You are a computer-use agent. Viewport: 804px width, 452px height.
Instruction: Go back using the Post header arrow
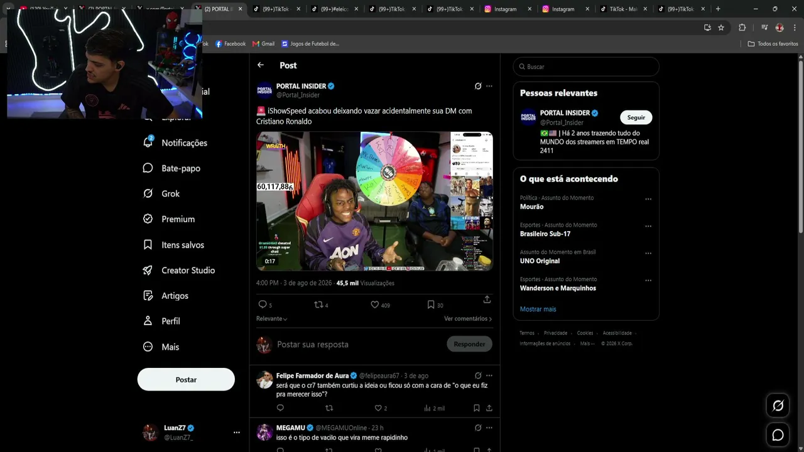[x=261, y=65]
